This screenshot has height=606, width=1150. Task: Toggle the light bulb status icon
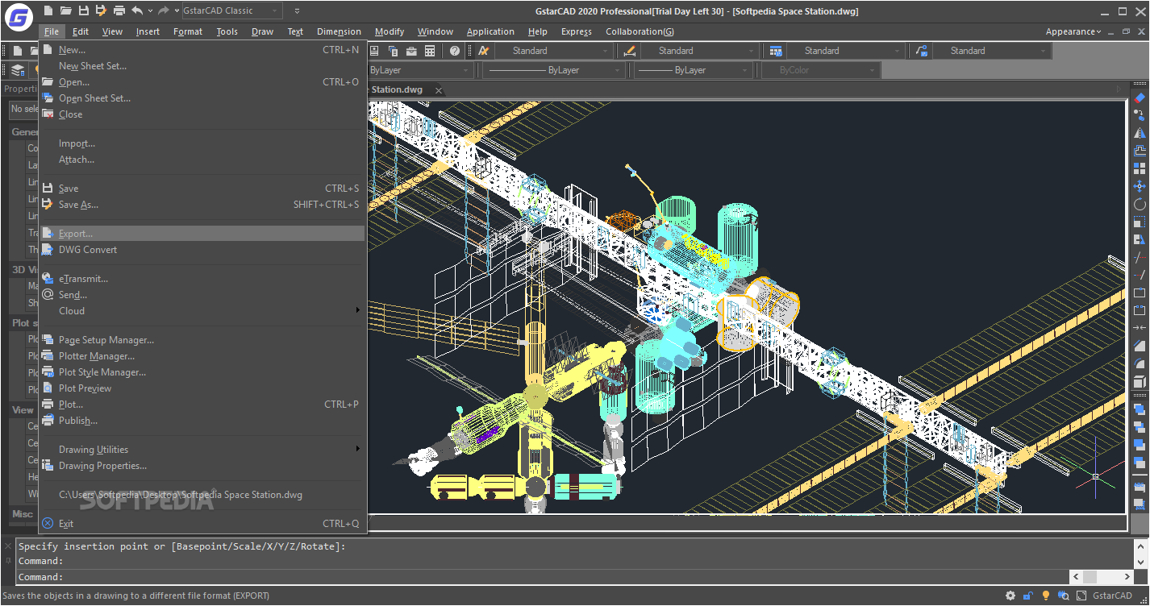(x=1046, y=596)
